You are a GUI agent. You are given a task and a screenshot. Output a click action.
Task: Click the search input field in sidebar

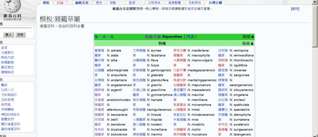[16, 30]
